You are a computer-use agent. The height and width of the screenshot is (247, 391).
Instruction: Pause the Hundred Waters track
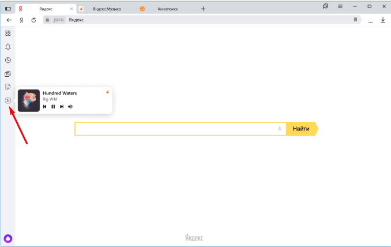[53, 106]
